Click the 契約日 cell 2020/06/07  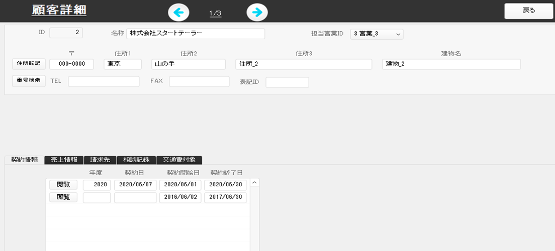[135, 185]
